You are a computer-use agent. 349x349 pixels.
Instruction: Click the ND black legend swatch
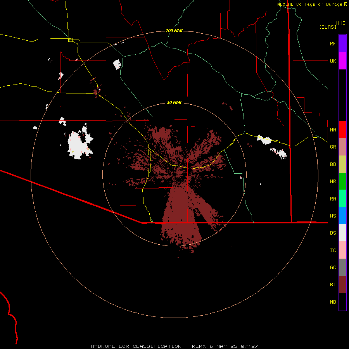coord(342,302)
